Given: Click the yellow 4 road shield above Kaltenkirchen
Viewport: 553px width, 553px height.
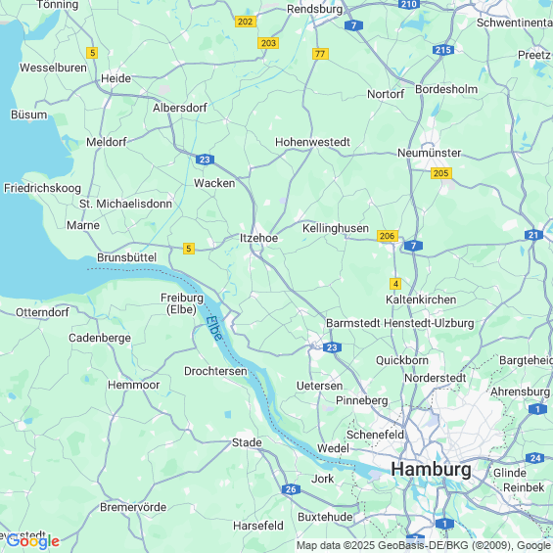Looking at the screenshot, I should coord(395,284).
